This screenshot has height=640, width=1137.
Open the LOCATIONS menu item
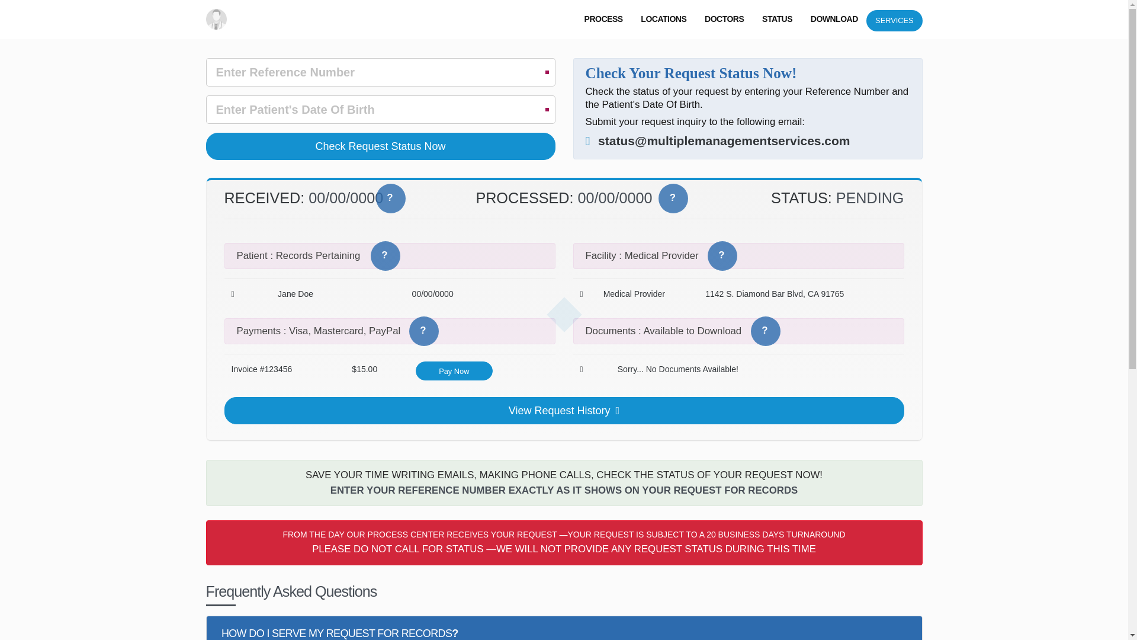click(664, 19)
